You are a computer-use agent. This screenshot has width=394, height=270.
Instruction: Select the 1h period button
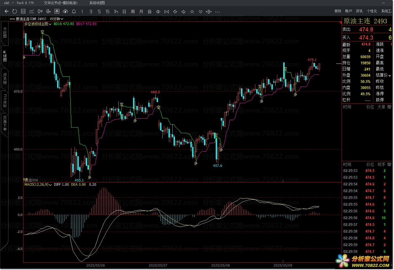[116, 12]
